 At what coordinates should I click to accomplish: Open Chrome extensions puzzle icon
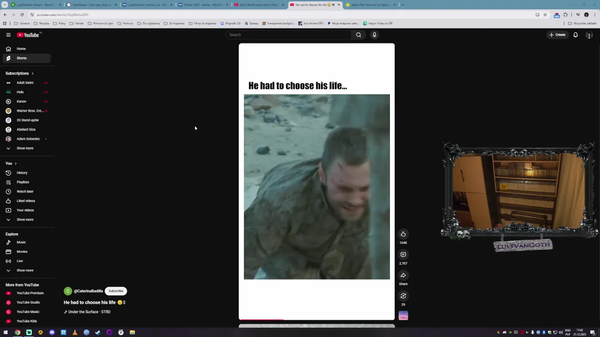click(x=565, y=15)
